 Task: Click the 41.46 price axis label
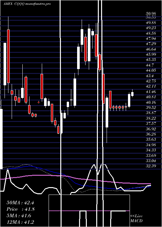click(151, 92)
